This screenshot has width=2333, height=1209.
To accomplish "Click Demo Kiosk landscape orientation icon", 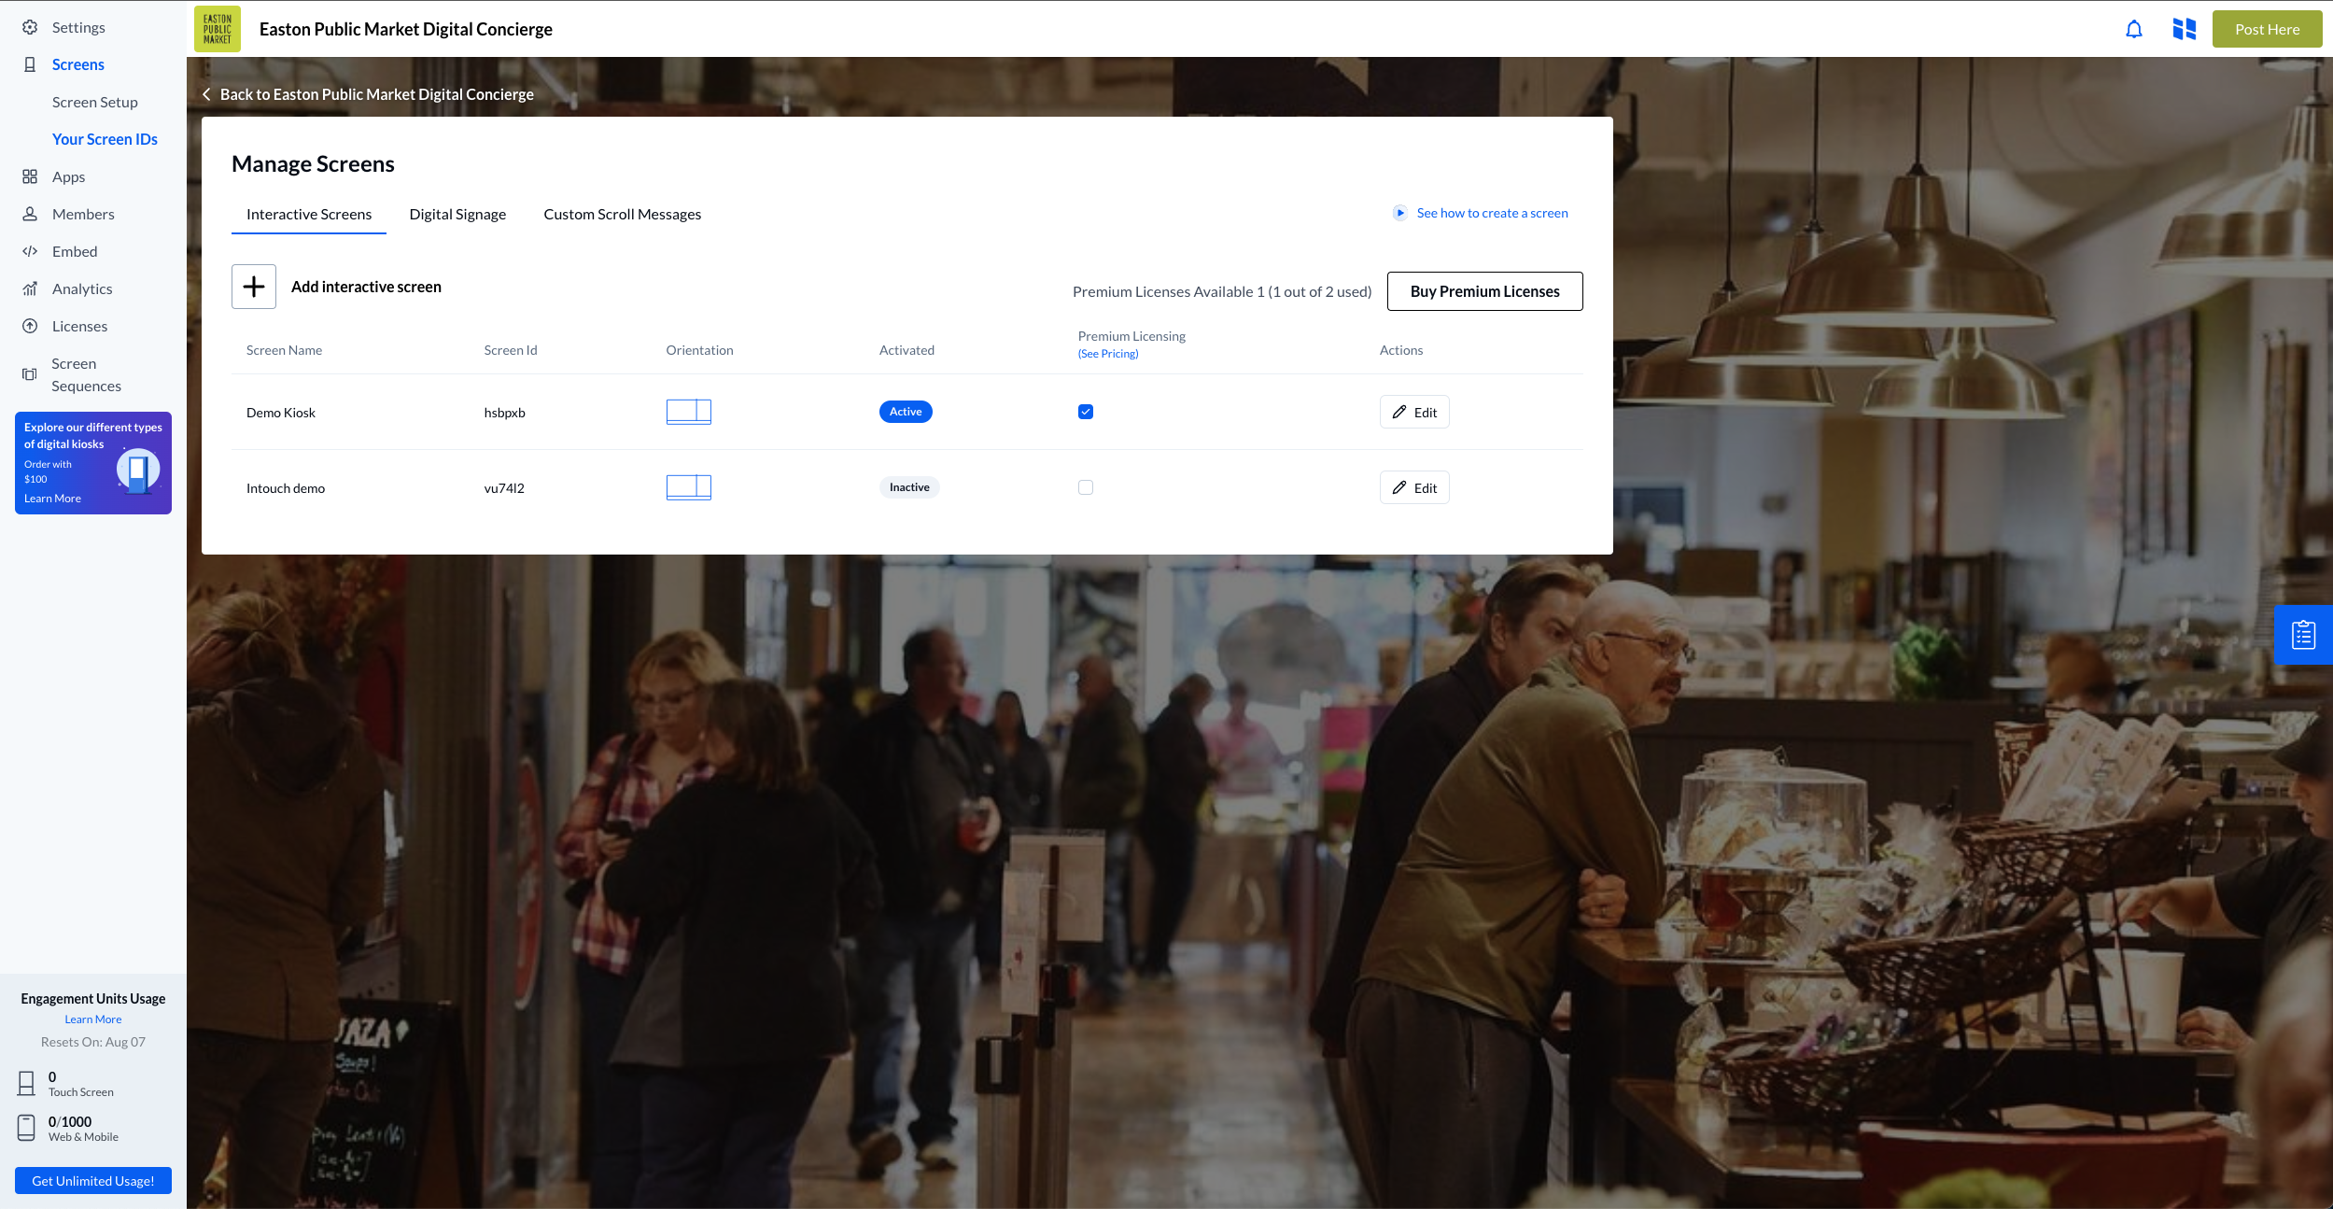I will point(688,412).
